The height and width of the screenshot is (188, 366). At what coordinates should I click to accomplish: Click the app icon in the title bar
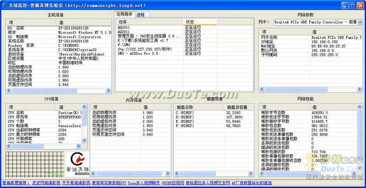tap(4, 5)
